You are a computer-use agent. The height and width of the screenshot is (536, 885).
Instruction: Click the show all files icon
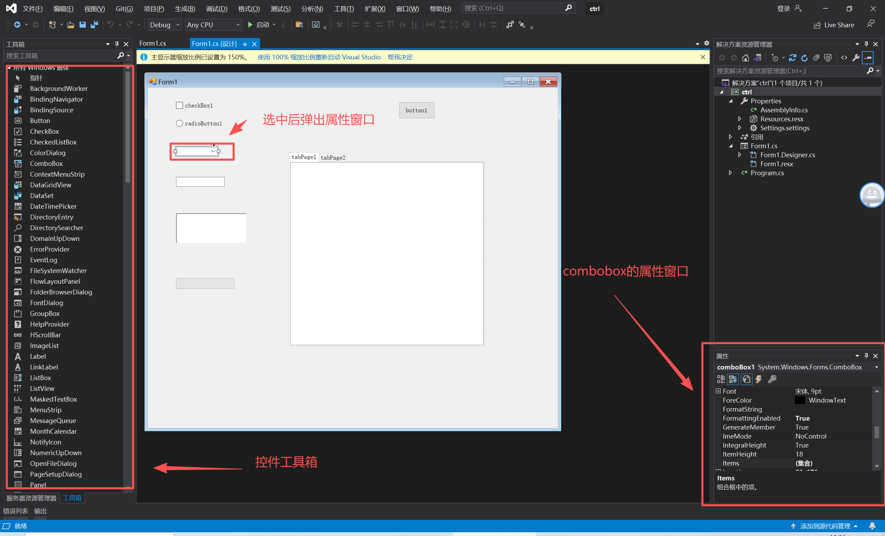pos(828,58)
